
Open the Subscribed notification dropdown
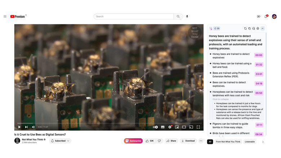tap(60, 141)
